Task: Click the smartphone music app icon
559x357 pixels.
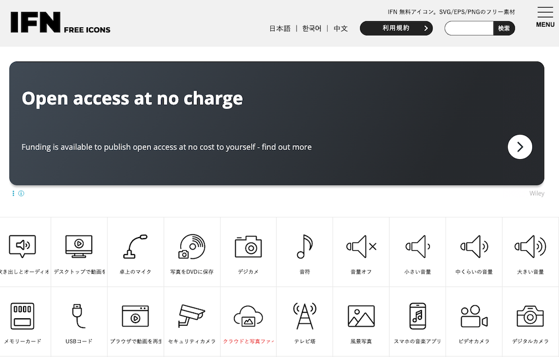Action: tap(417, 316)
